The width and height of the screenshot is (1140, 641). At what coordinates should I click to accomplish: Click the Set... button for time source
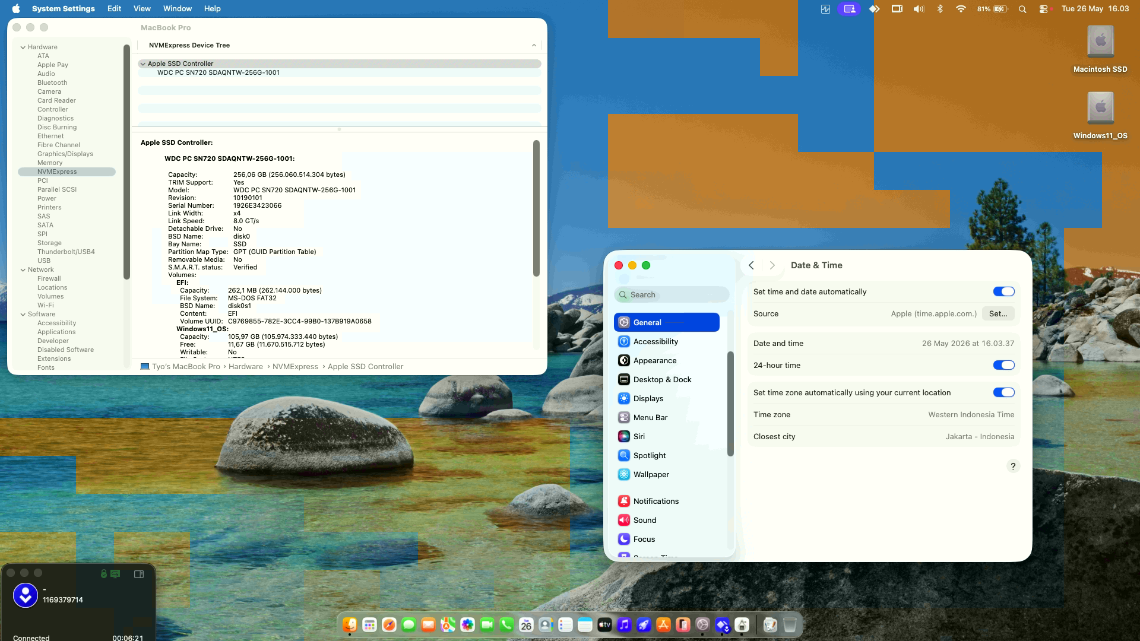997,313
